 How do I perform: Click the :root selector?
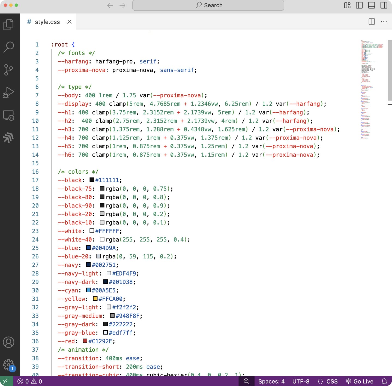59,44
